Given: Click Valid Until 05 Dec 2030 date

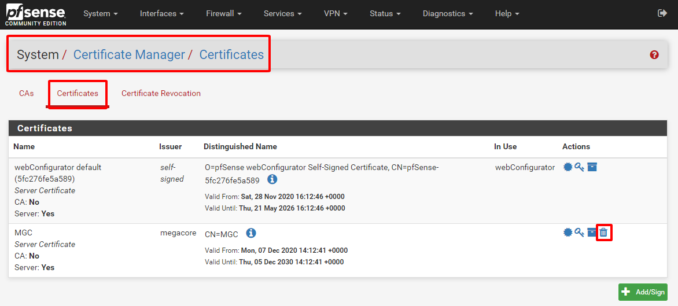Looking at the screenshot, I should tap(292, 262).
